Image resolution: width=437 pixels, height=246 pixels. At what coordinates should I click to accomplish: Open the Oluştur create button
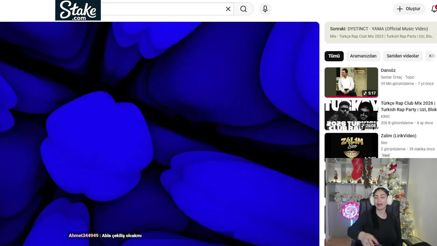(x=409, y=9)
